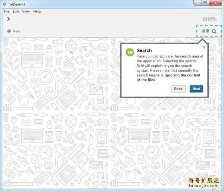Open the File menu

click(7, 11)
